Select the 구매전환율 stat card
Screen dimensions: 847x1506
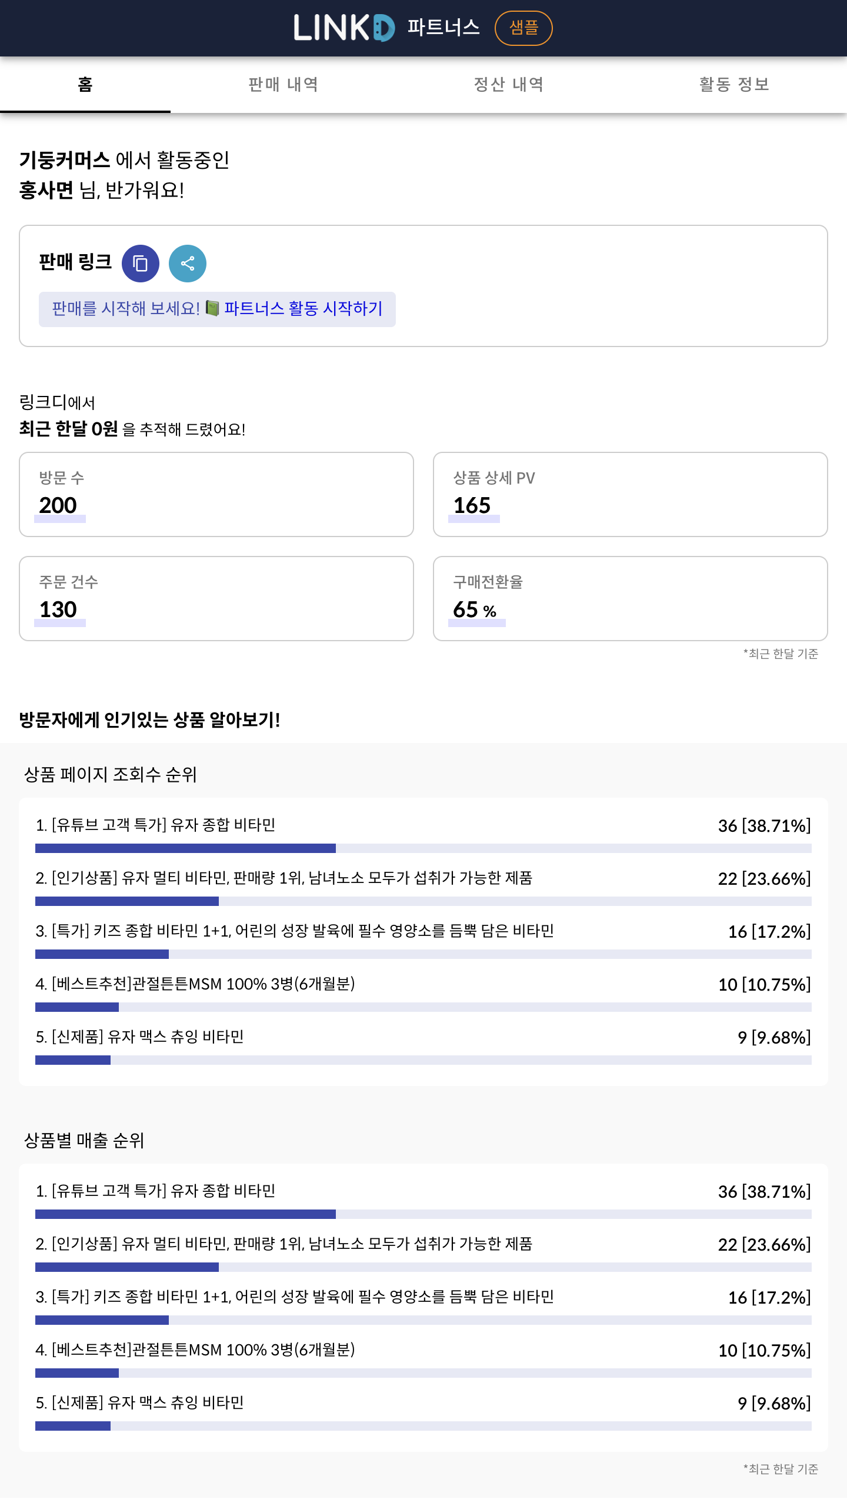point(630,598)
